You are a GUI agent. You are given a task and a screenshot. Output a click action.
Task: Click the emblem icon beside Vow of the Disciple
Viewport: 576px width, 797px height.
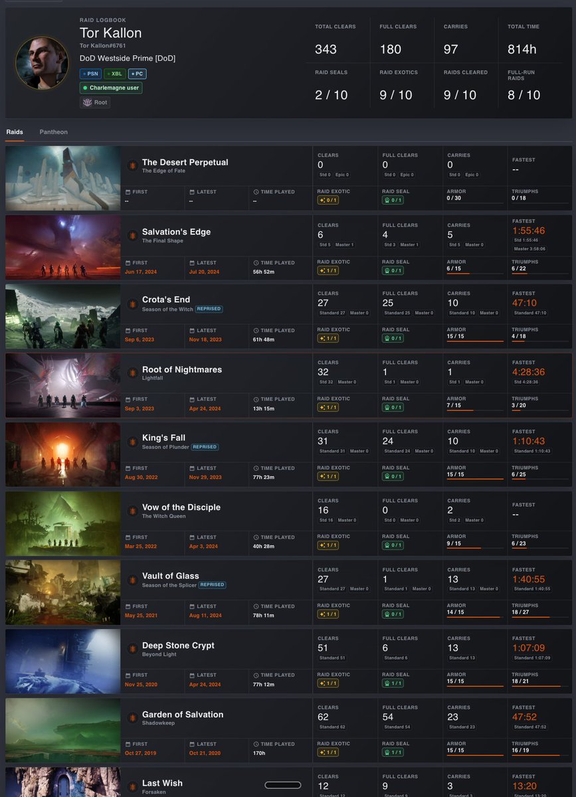(x=132, y=511)
